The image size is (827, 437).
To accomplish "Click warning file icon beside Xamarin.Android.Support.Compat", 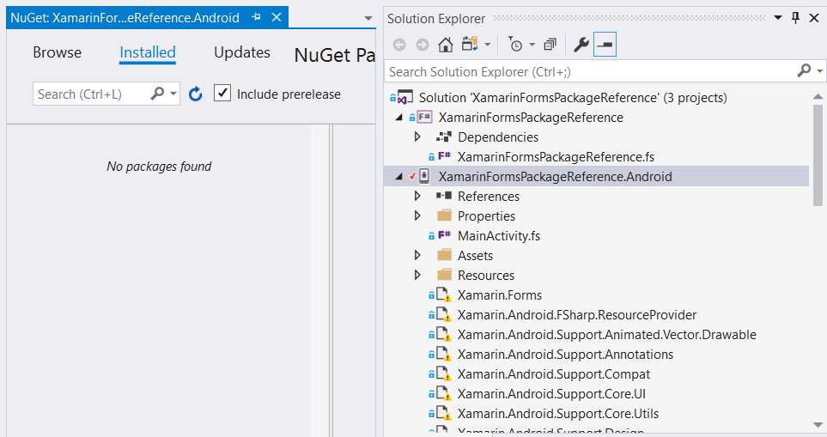I will (x=444, y=374).
